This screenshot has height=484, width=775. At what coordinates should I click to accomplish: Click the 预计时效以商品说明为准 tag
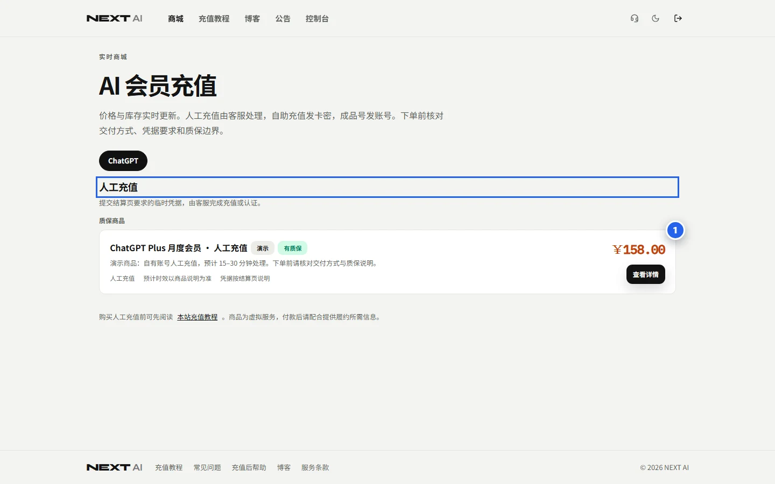tap(177, 279)
